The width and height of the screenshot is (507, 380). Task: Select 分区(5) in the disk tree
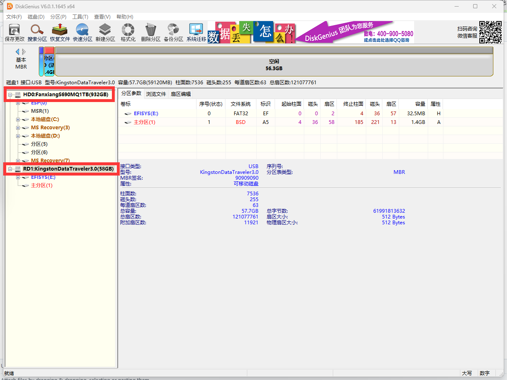click(39, 144)
